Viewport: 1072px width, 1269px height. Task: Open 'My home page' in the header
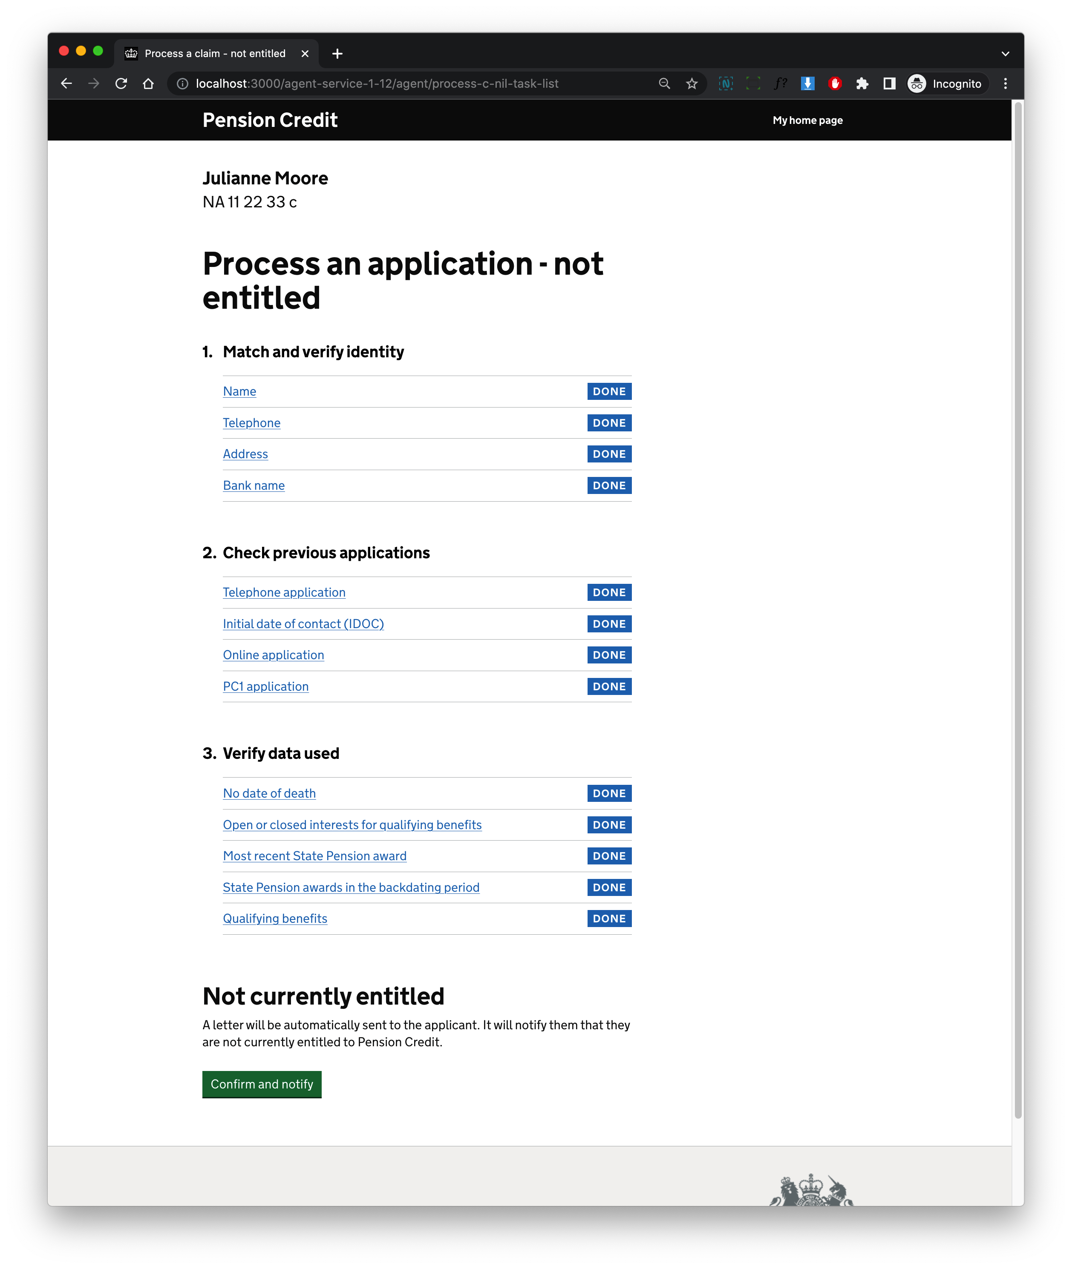(x=807, y=120)
